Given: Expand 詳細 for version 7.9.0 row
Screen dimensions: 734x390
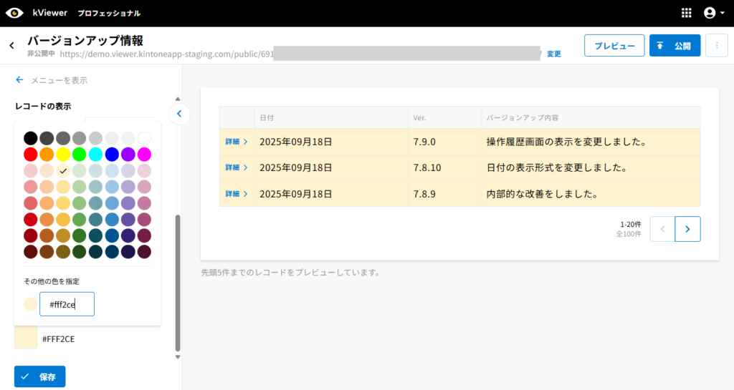Looking at the screenshot, I should [237, 142].
